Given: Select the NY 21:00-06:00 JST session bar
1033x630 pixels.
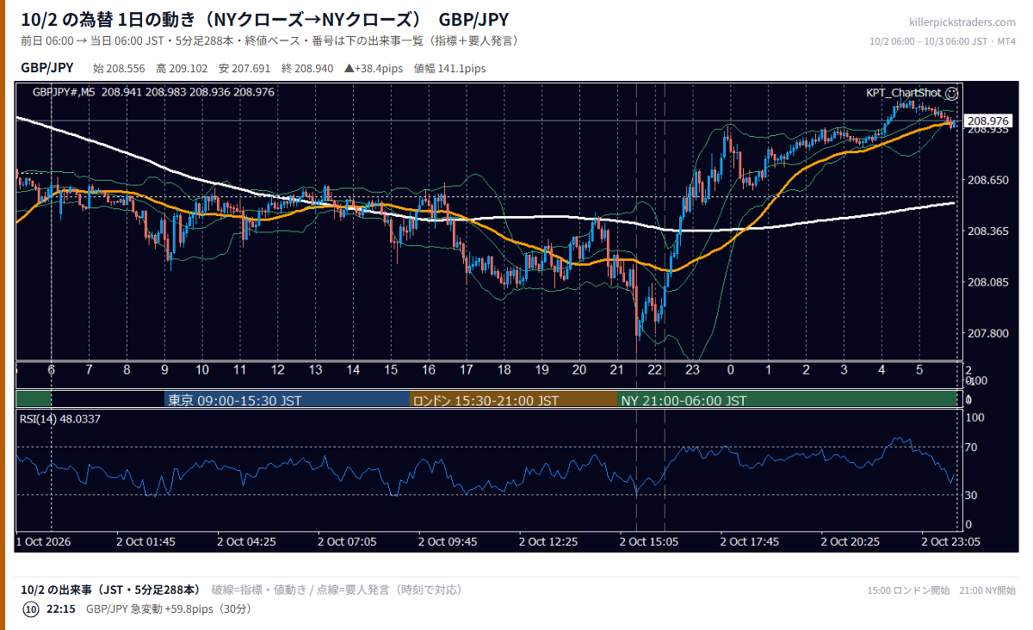Looking at the screenshot, I should point(788,400).
